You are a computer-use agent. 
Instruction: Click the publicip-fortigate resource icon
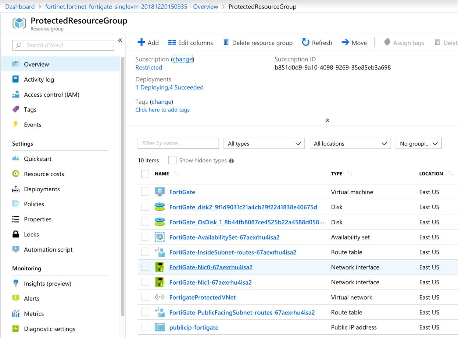[x=160, y=327]
